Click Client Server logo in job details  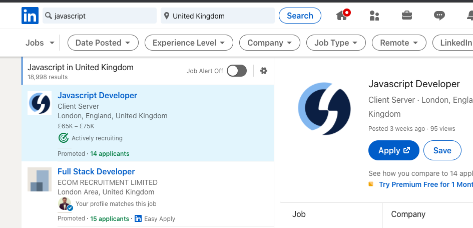(324, 109)
